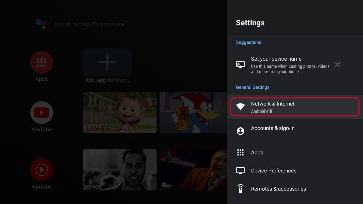Select the Remotes & accessories label

point(278,189)
